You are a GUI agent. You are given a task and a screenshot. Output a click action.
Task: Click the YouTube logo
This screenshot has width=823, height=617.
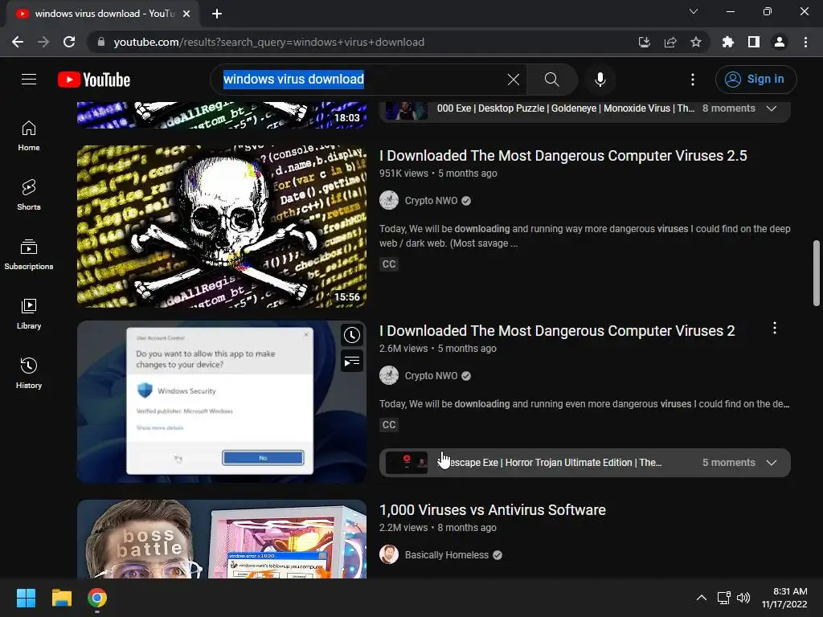click(x=94, y=80)
